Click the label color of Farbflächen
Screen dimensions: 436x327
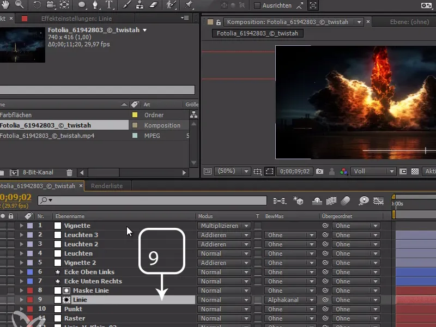pos(135,115)
